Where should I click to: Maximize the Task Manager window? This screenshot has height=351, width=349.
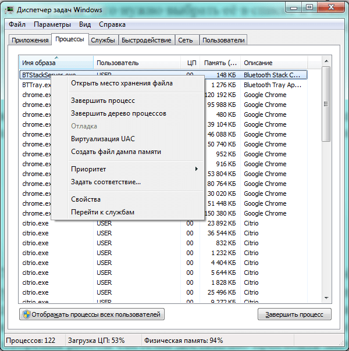309,8
